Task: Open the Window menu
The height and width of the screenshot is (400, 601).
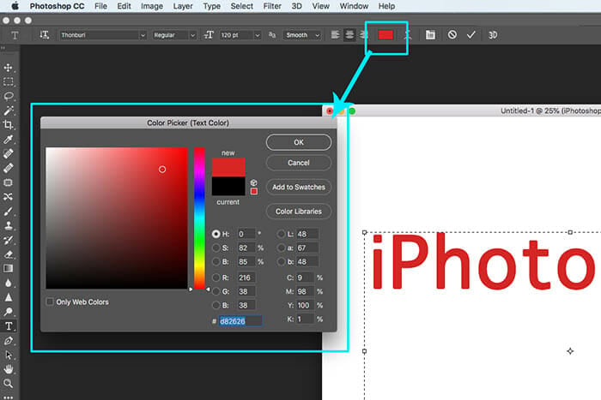Action: tap(354, 6)
